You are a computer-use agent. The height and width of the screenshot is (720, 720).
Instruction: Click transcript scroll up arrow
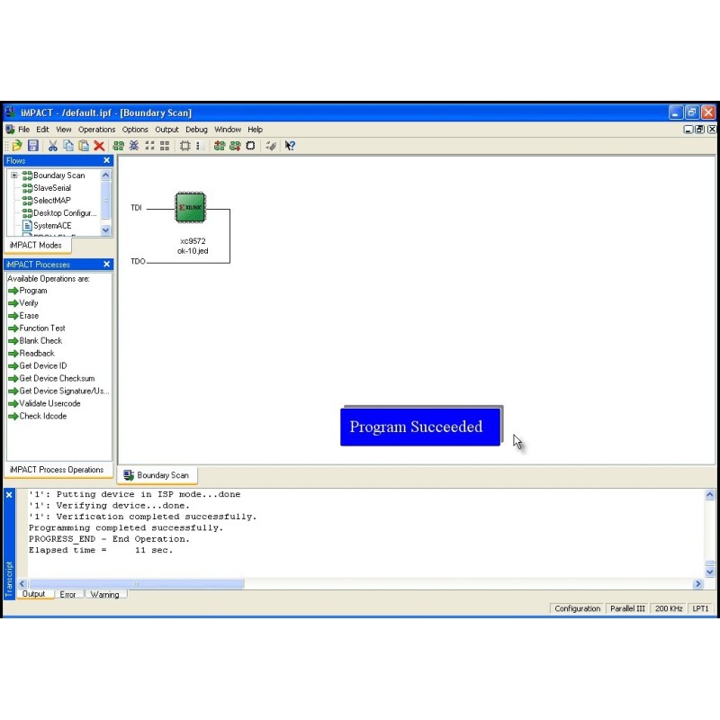[710, 494]
